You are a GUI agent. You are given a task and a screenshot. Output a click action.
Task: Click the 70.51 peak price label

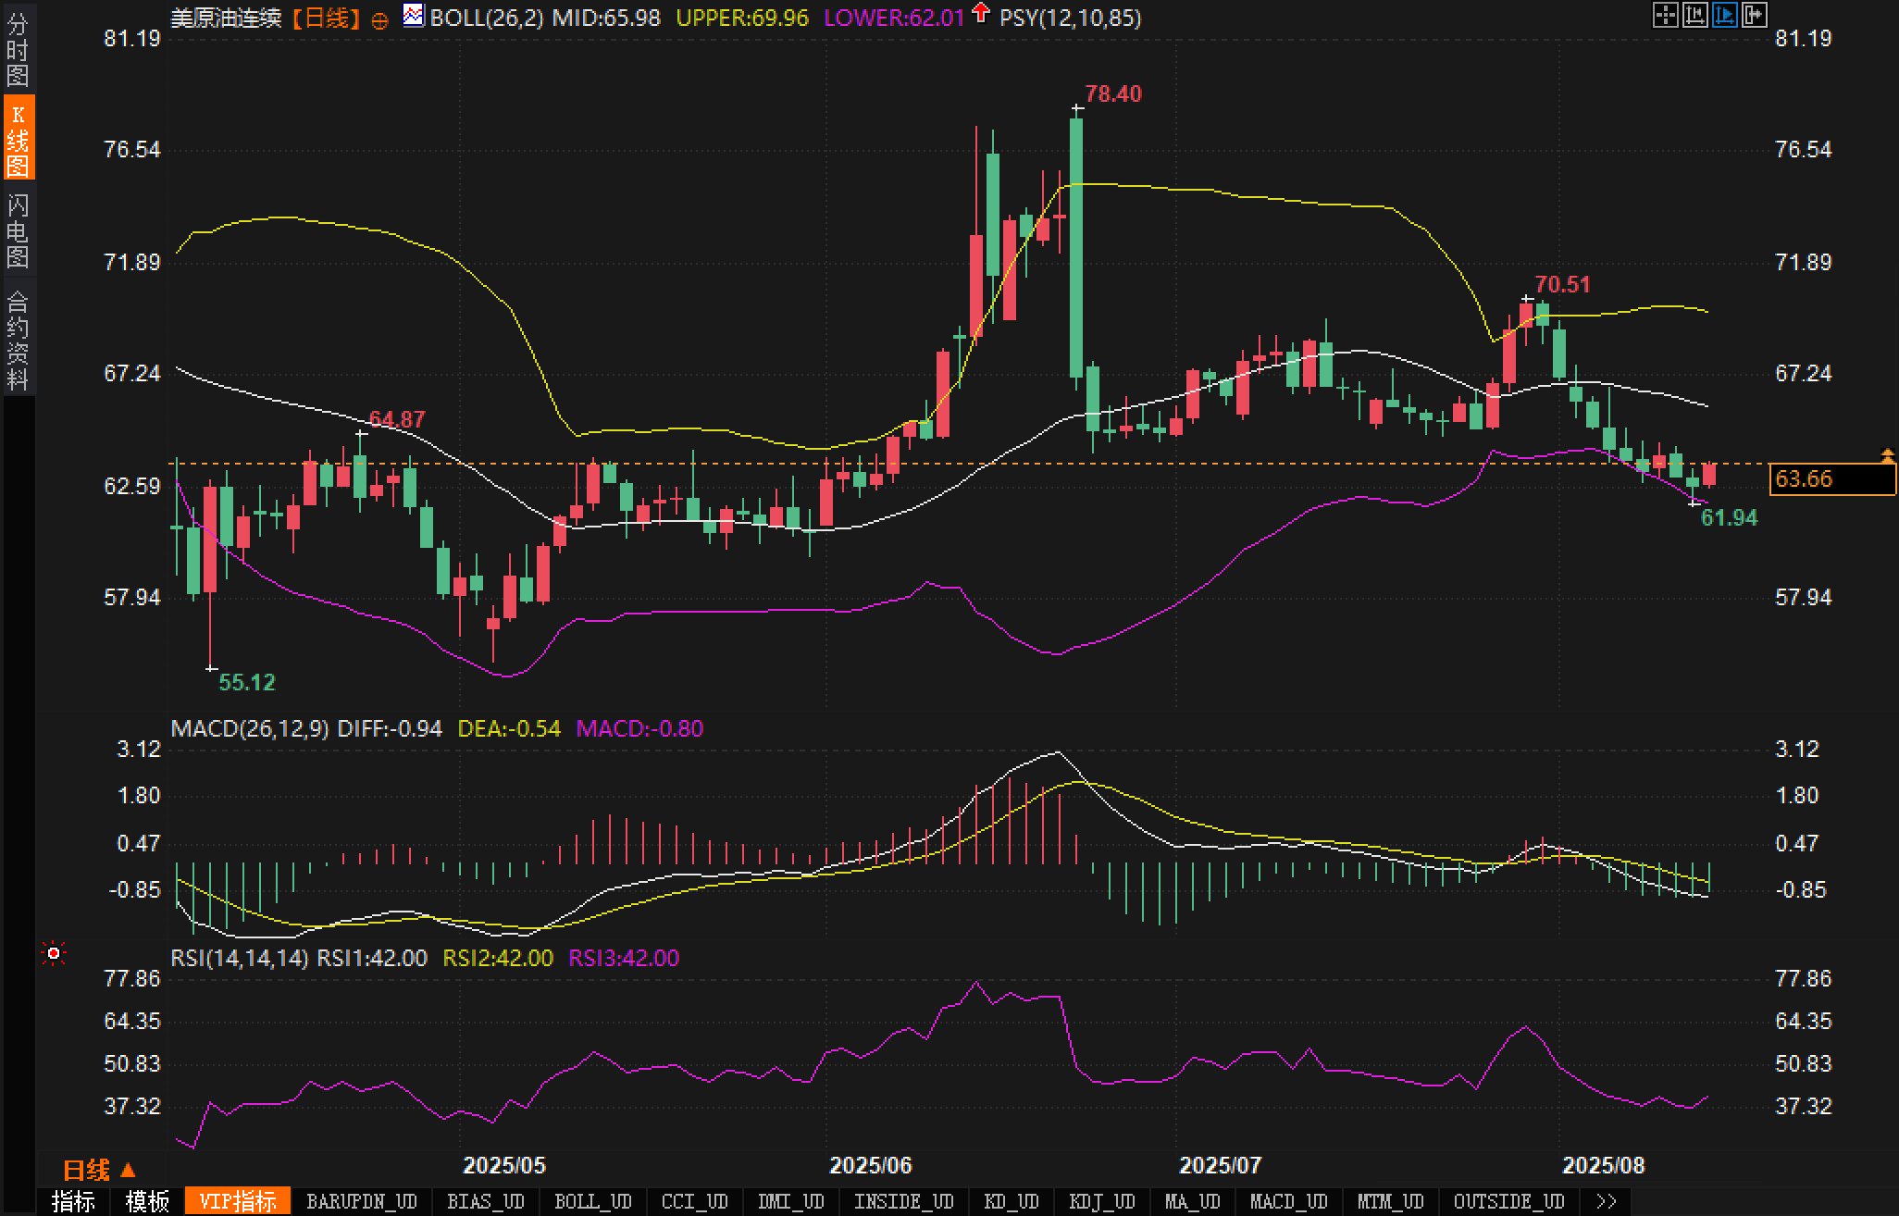click(x=1562, y=284)
